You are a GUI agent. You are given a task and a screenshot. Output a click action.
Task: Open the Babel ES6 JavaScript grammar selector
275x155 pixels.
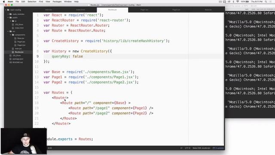pyautogui.click(x=202, y=148)
